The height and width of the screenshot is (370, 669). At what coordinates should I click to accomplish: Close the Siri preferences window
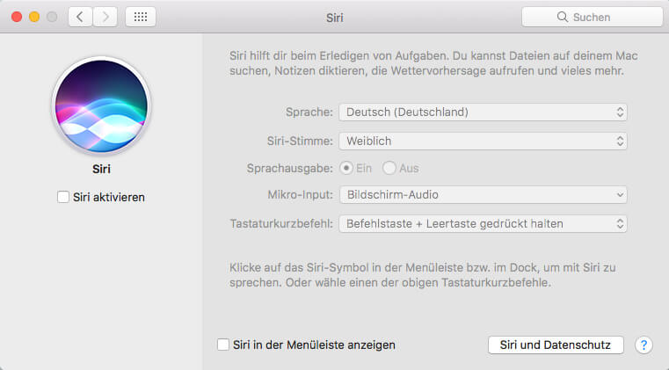(x=18, y=17)
